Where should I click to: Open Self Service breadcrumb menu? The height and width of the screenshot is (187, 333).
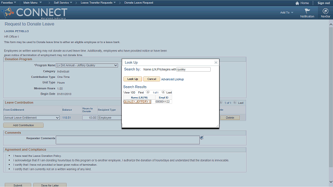point(63,3)
